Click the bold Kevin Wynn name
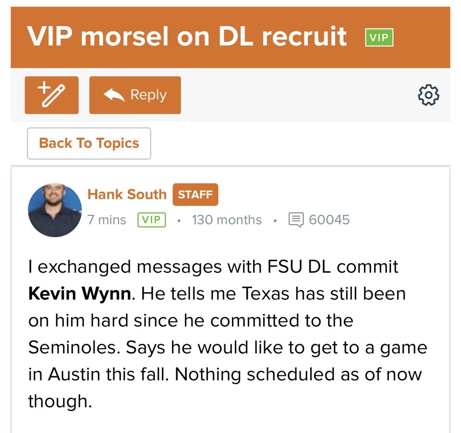The image size is (461, 433). 79,293
